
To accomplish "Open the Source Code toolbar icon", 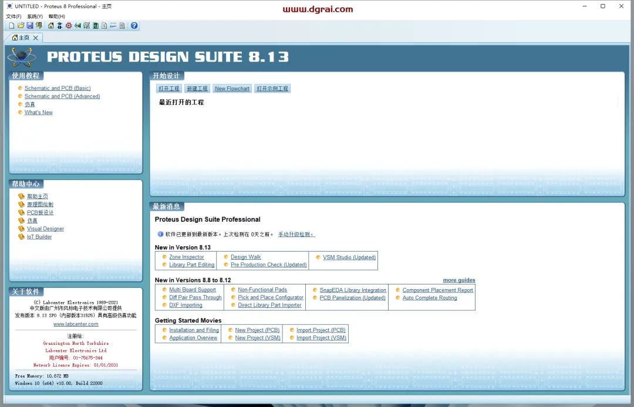I will click(x=113, y=25).
